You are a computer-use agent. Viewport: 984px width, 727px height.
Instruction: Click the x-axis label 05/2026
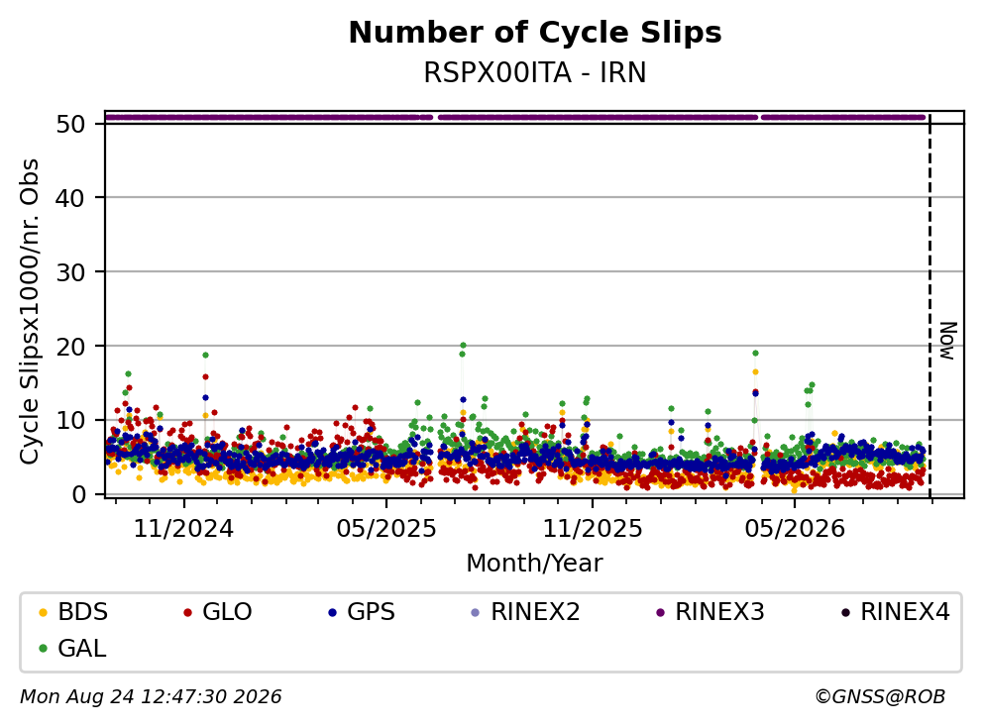[795, 529]
